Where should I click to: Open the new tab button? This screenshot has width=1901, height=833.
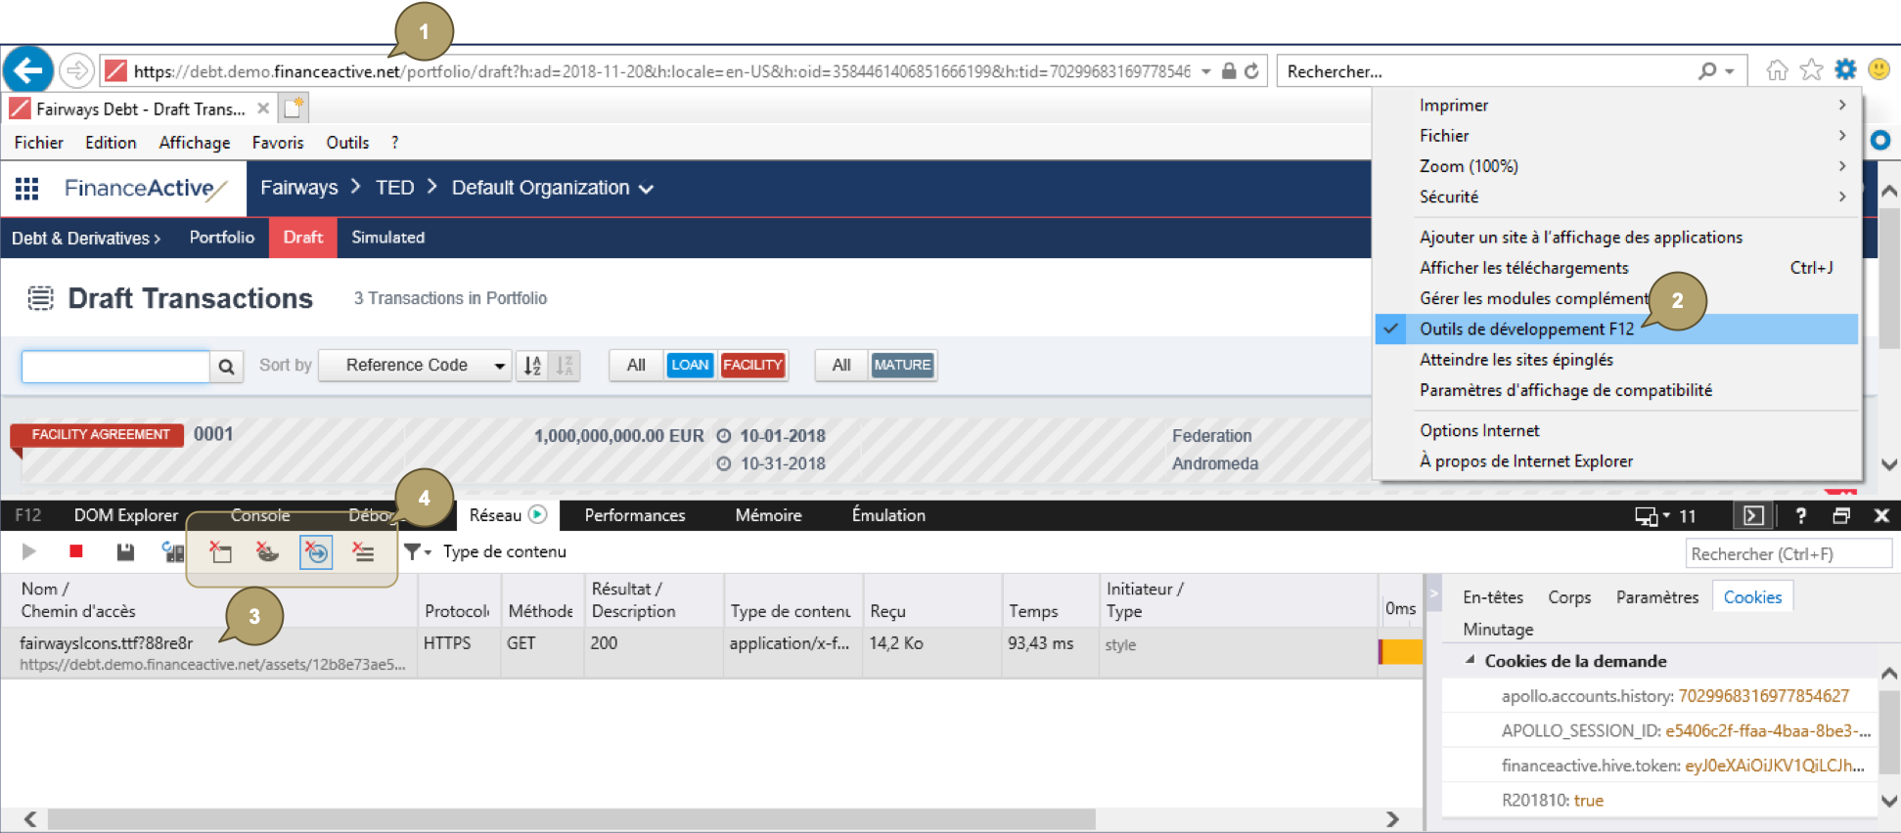[x=294, y=108]
